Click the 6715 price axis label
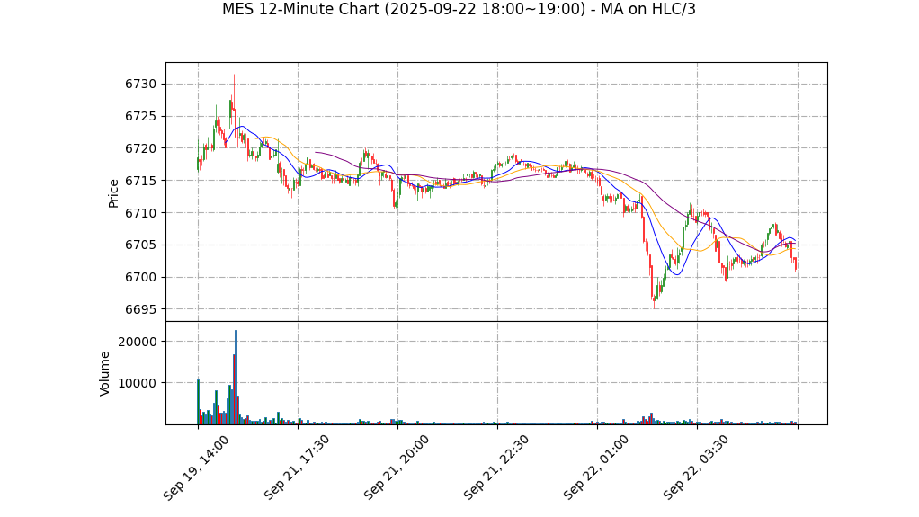This screenshot has height=517, width=919. pyautogui.click(x=140, y=181)
